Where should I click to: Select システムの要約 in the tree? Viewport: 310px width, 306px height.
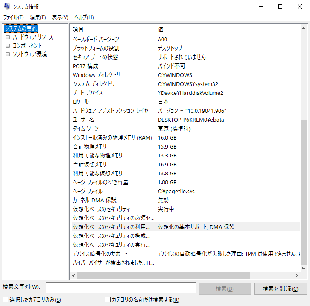point(21,29)
